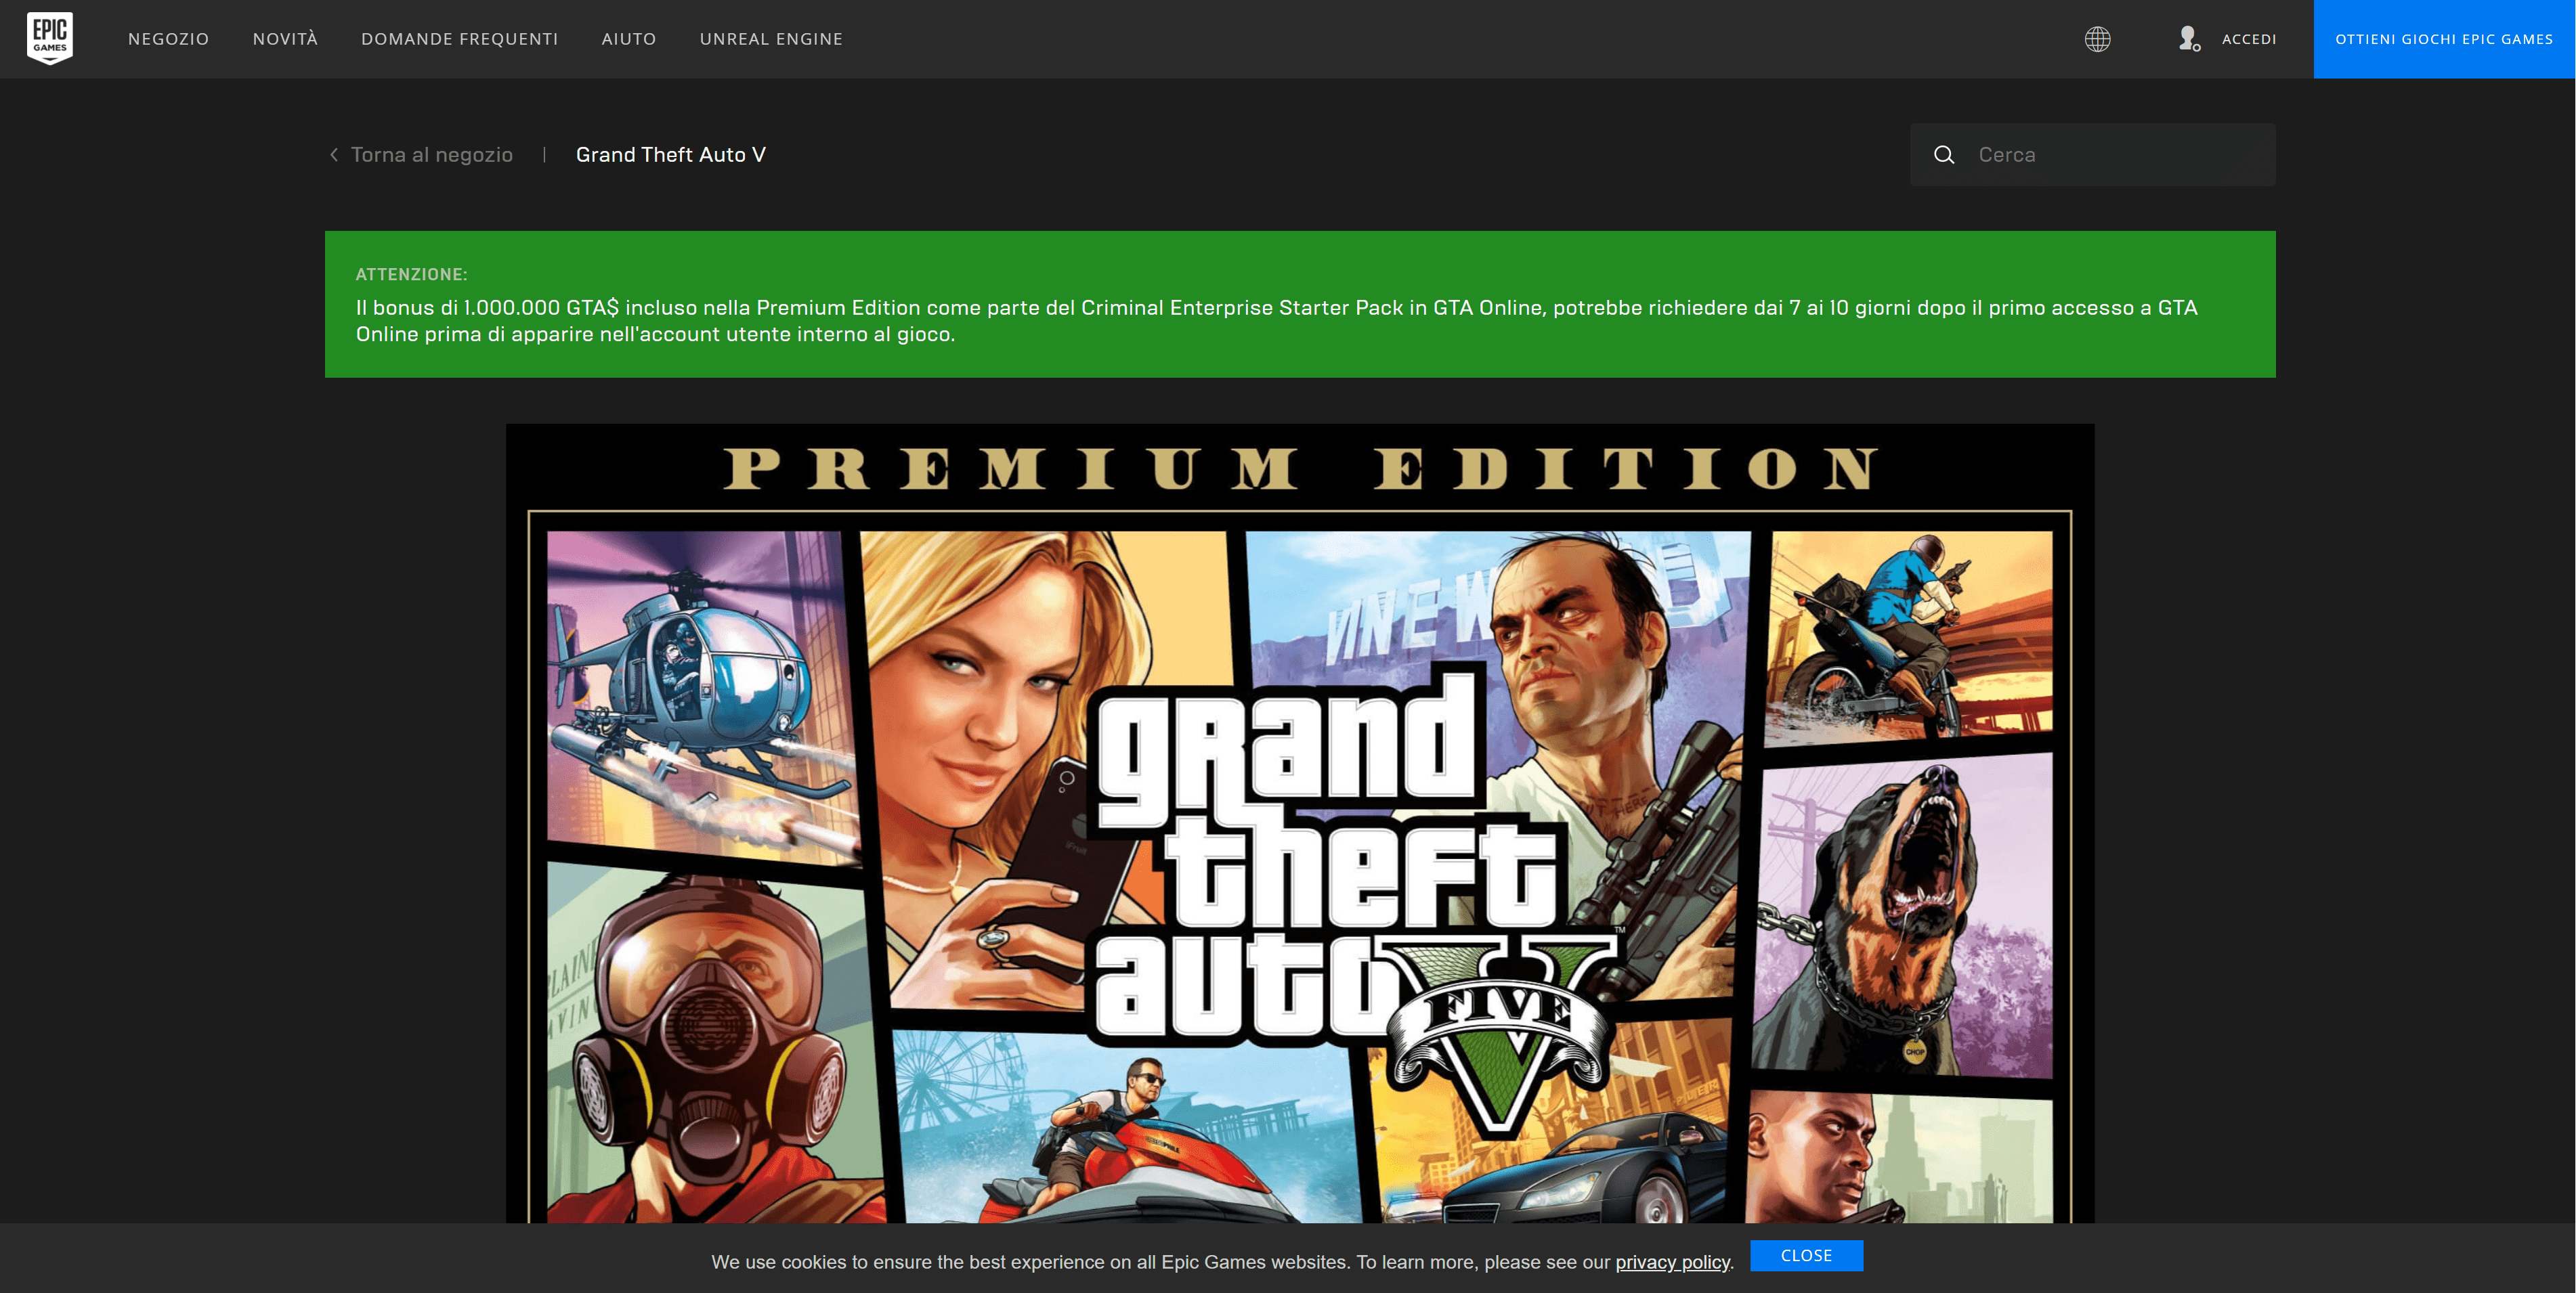Expand the DOMANDE FREQUENTI dropdown
This screenshot has height=1293, width=2576.
460,38
